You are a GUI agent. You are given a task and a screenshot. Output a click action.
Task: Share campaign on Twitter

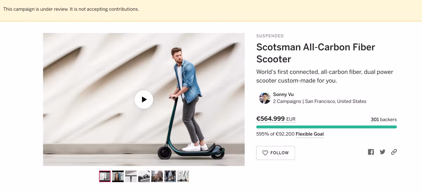pyautogui.click(x=382, y=152)
